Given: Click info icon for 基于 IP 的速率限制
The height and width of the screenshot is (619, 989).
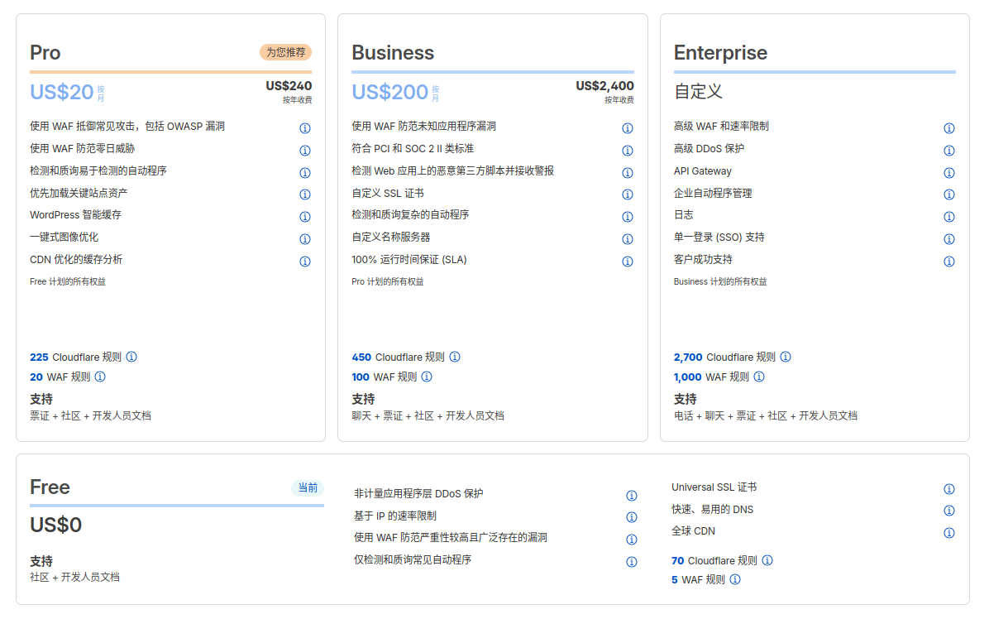Looking at the screenshot, I should 632,517.
